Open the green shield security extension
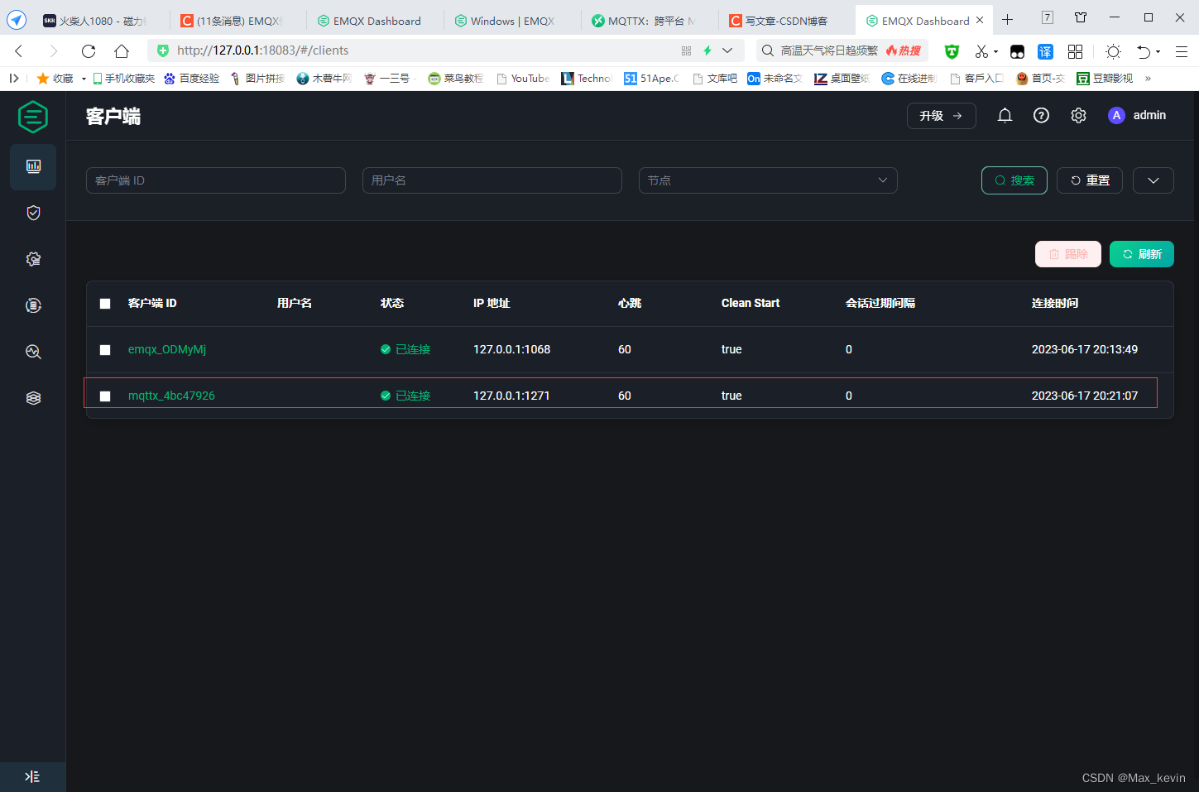Screen dimensions: 1199x792 (x=952, y=51)
